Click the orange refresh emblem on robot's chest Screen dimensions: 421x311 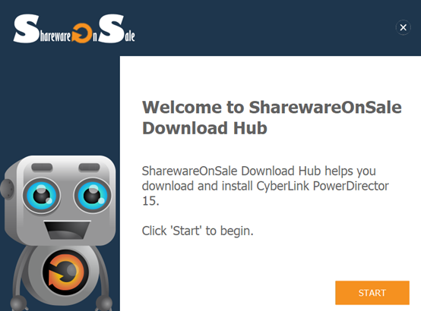[x=65, y=272]
